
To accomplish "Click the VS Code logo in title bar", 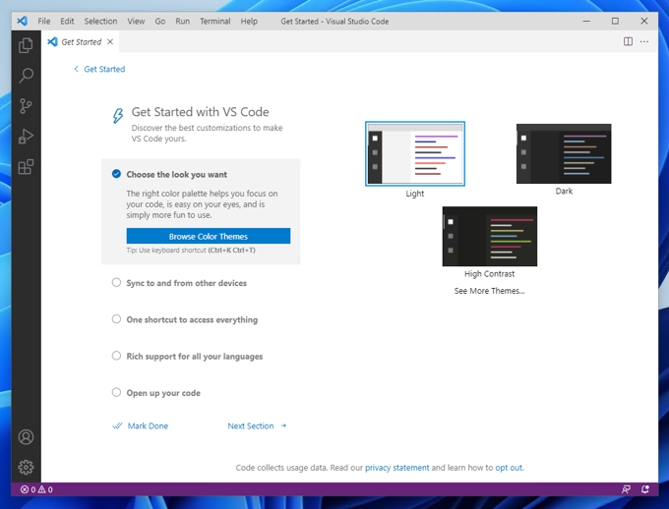I will (22, 21).
